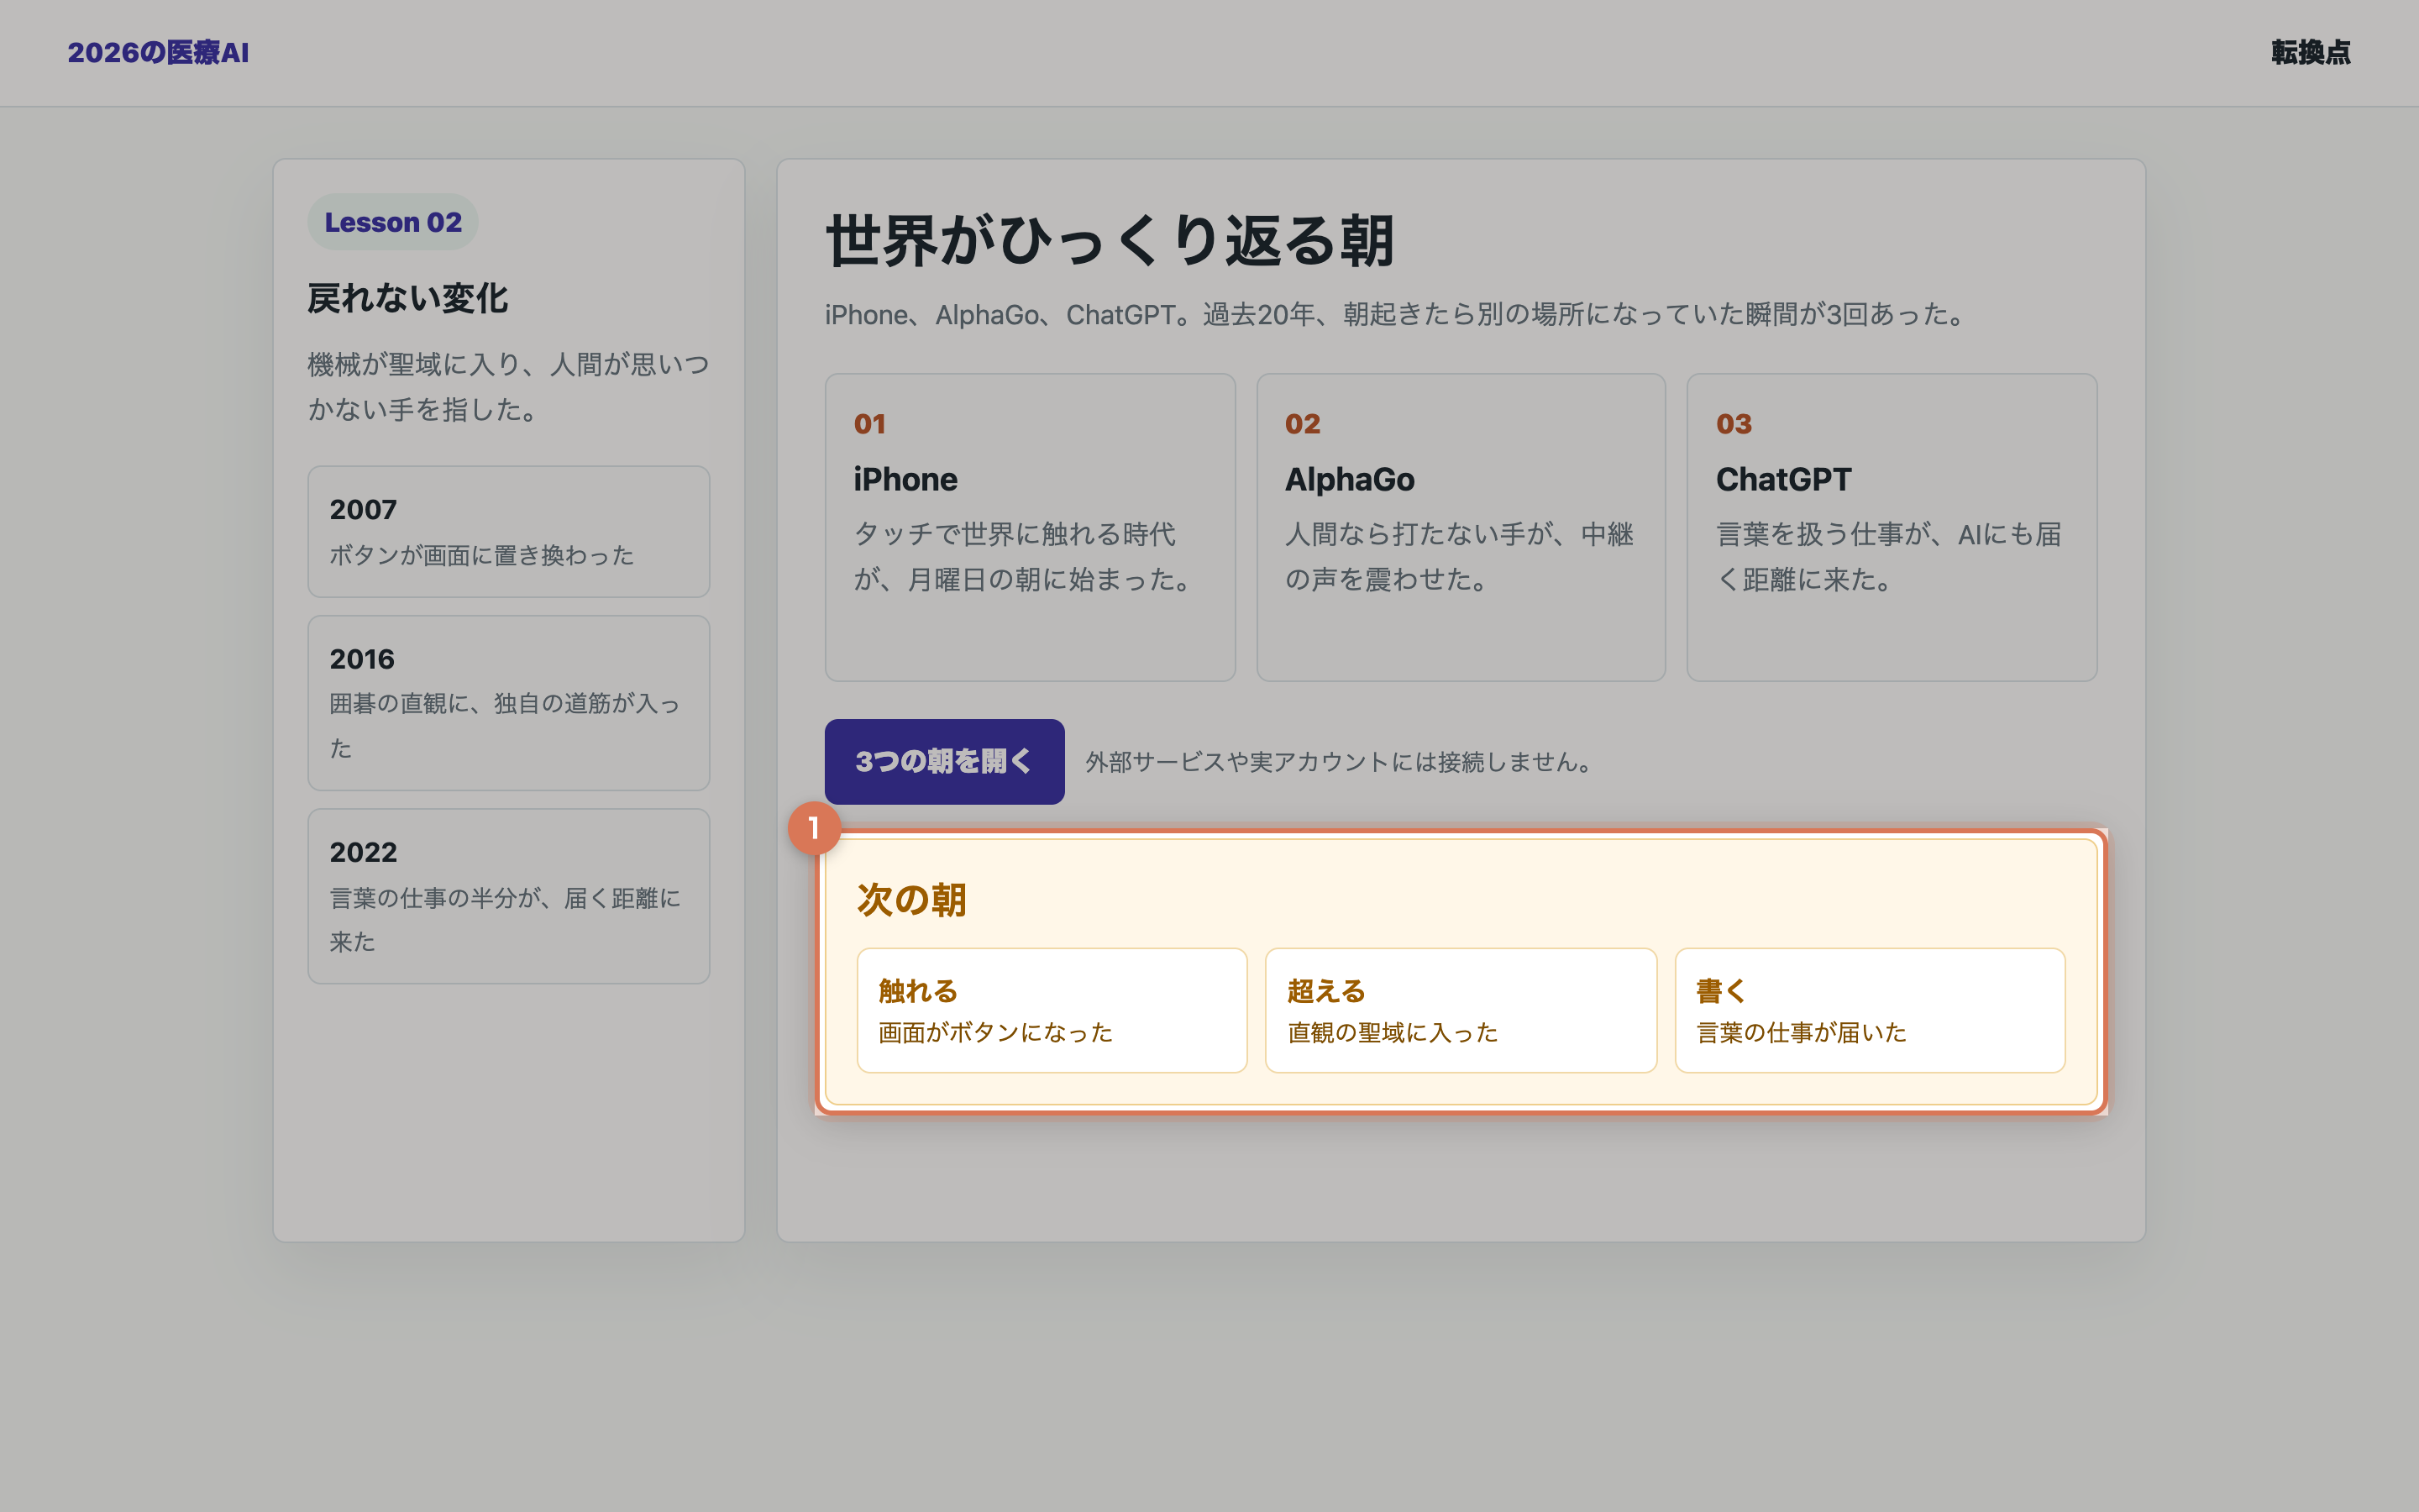Click the 書く card in 次の朝
This screenshot has width=2419, height=1512.
pos(1869,1010)
